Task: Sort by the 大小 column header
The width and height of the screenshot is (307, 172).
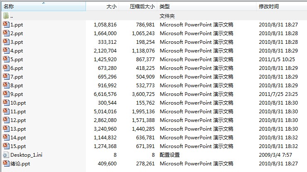Action: pyautogui.click(x=102, y=7)
